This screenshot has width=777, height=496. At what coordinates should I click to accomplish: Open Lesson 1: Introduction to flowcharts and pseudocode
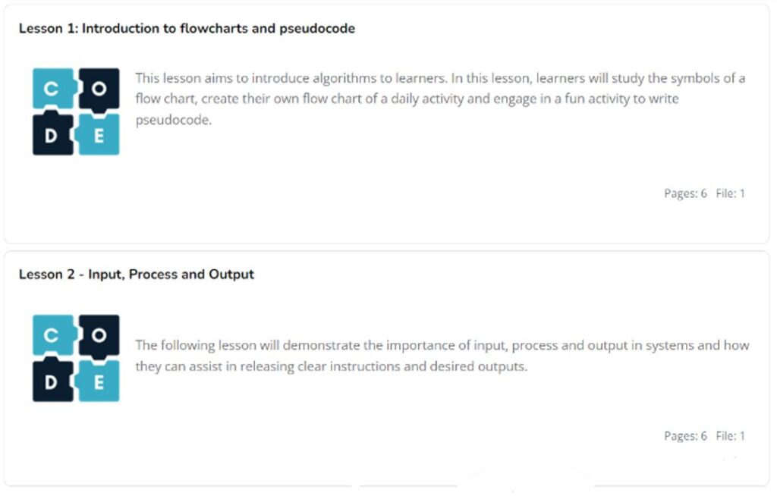pyautogui.click(x=187, y=29)
